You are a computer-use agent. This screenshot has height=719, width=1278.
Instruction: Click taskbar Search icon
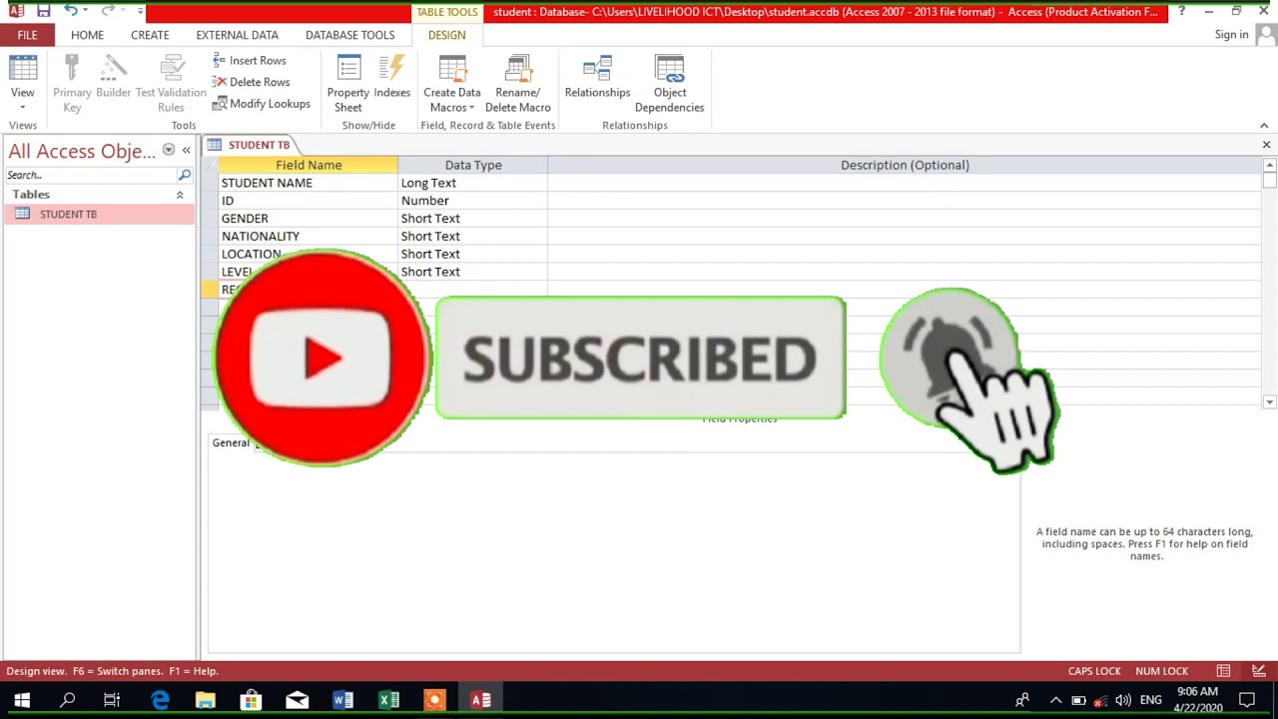tap(68, 700)
